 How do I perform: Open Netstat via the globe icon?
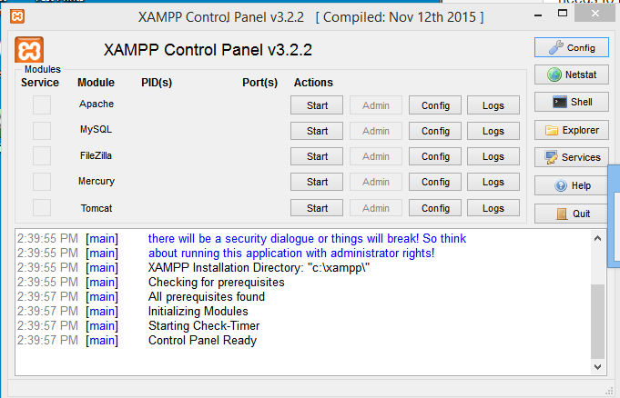point(572,75)
